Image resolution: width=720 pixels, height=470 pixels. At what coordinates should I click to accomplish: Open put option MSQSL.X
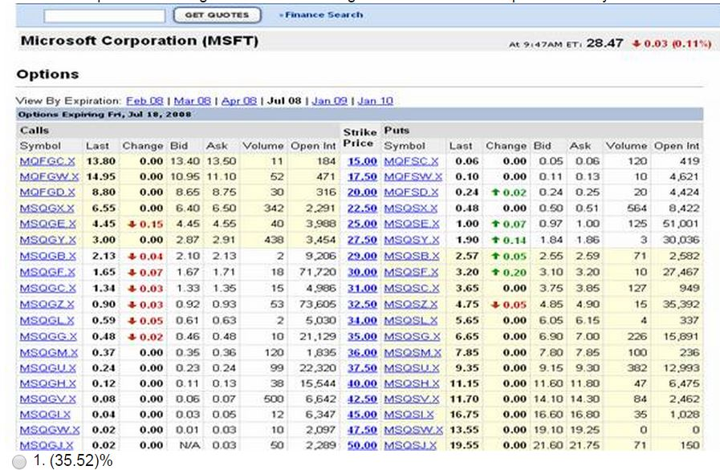tap(410, 320)
